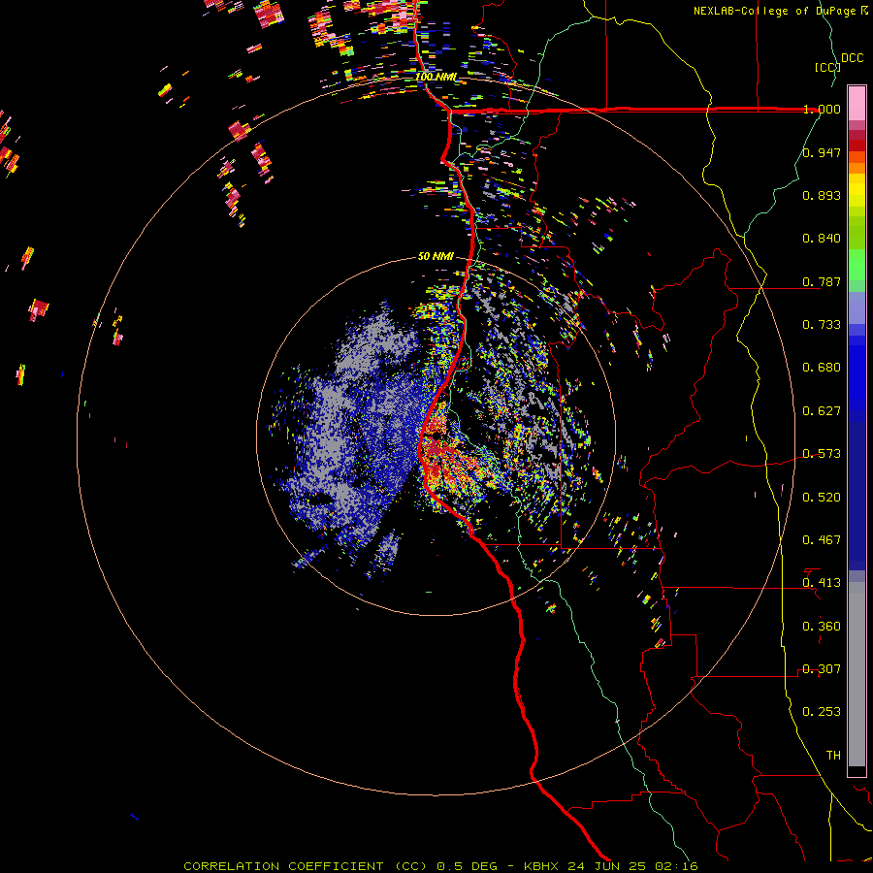Click the 0.307 scale value
This screenshot has width=873, height=873.
(x=822, y=669)
